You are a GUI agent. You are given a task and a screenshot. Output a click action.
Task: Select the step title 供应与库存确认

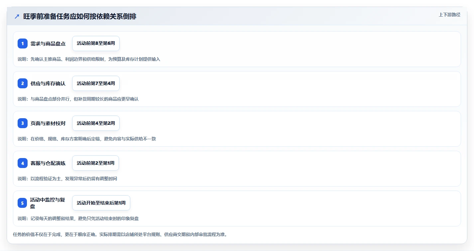pos(48,83)
